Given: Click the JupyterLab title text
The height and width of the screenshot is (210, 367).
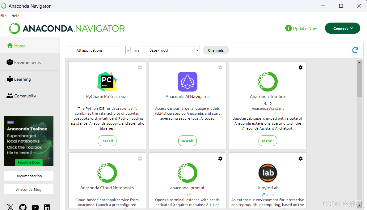Looking at the screenshot, I should coord(268,188).
